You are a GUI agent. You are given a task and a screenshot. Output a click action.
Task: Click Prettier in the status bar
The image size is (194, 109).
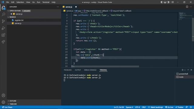(179, 107)
